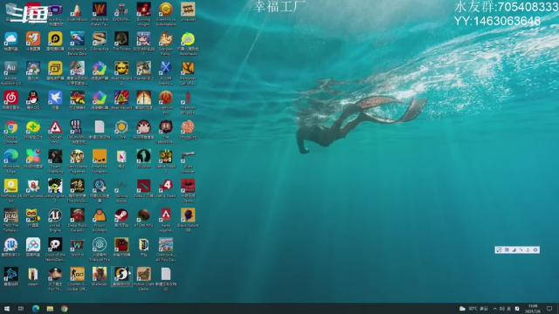Open Black Future 88 shortcut
The width and height of the screenshot is (559, 314).
[188, 221]
